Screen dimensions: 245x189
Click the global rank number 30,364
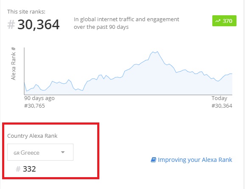coord(39,25)
